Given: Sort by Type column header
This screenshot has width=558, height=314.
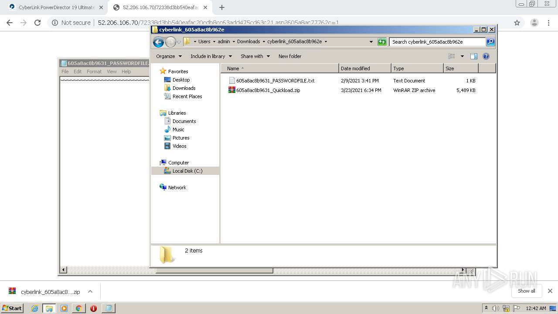Looking at the screenshot, I should click(x=417, y=68).
